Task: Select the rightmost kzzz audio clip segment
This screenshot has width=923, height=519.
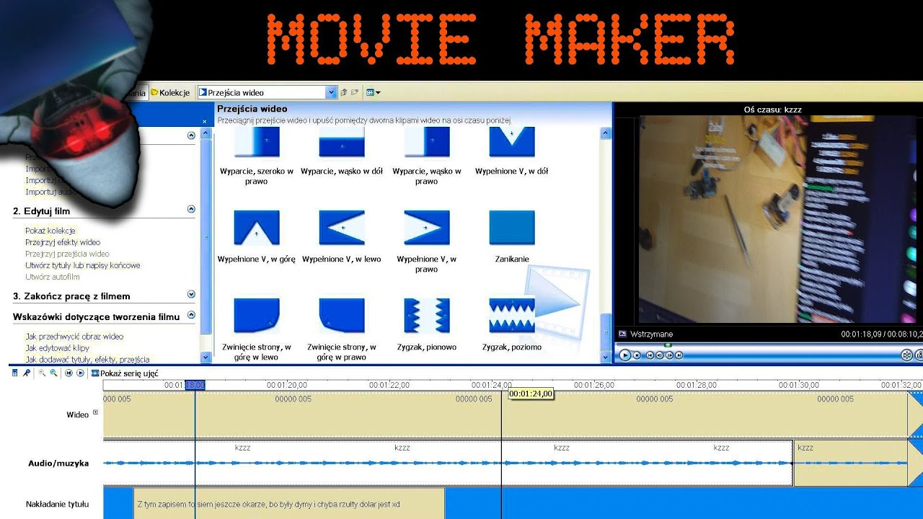Action: [x=850, y=463]
